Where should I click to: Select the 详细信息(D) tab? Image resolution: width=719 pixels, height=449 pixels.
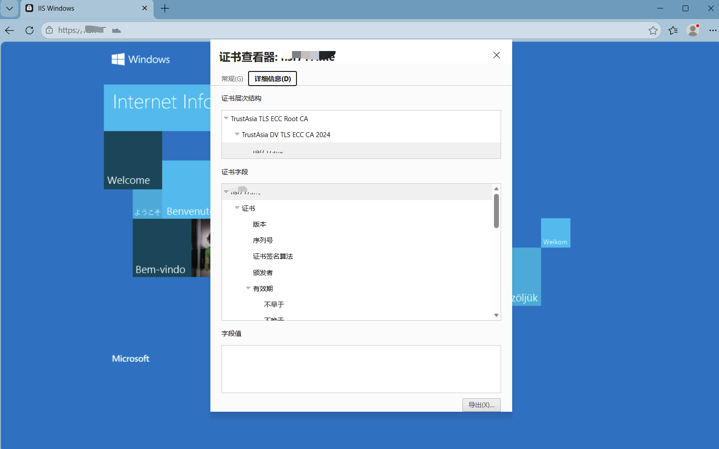[x=273, y=79]
